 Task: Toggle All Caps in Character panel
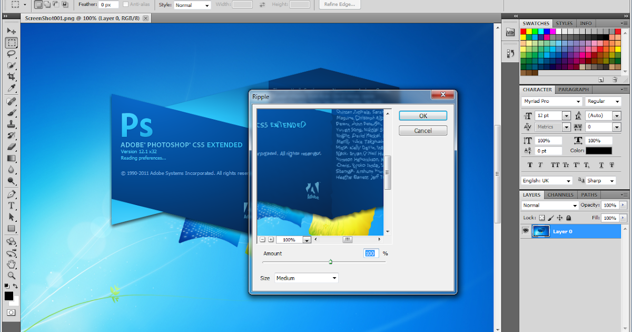click(555, 165)
